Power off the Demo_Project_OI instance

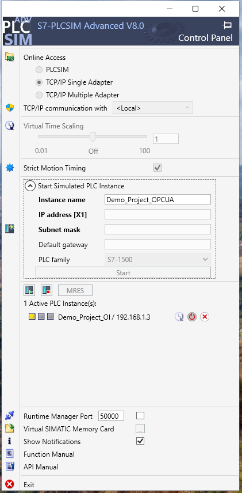pos(192,317)
